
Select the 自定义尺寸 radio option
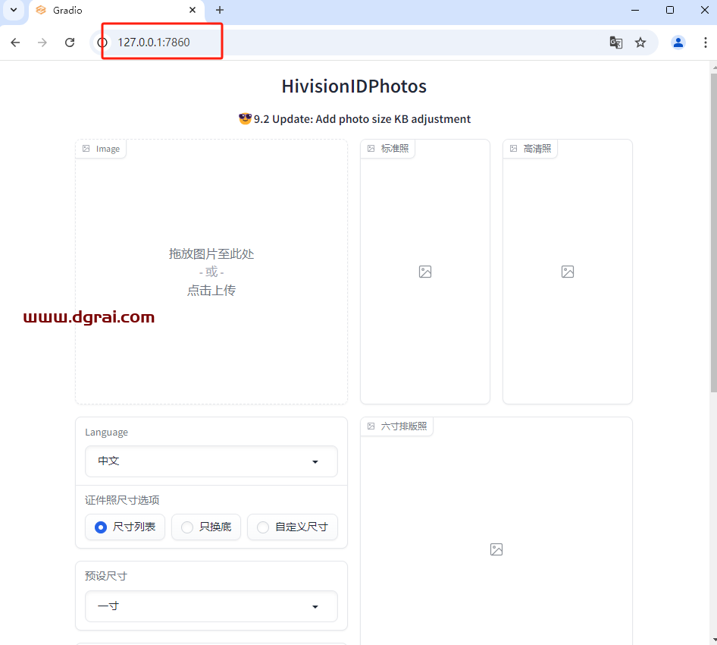[x=293, y=527]
